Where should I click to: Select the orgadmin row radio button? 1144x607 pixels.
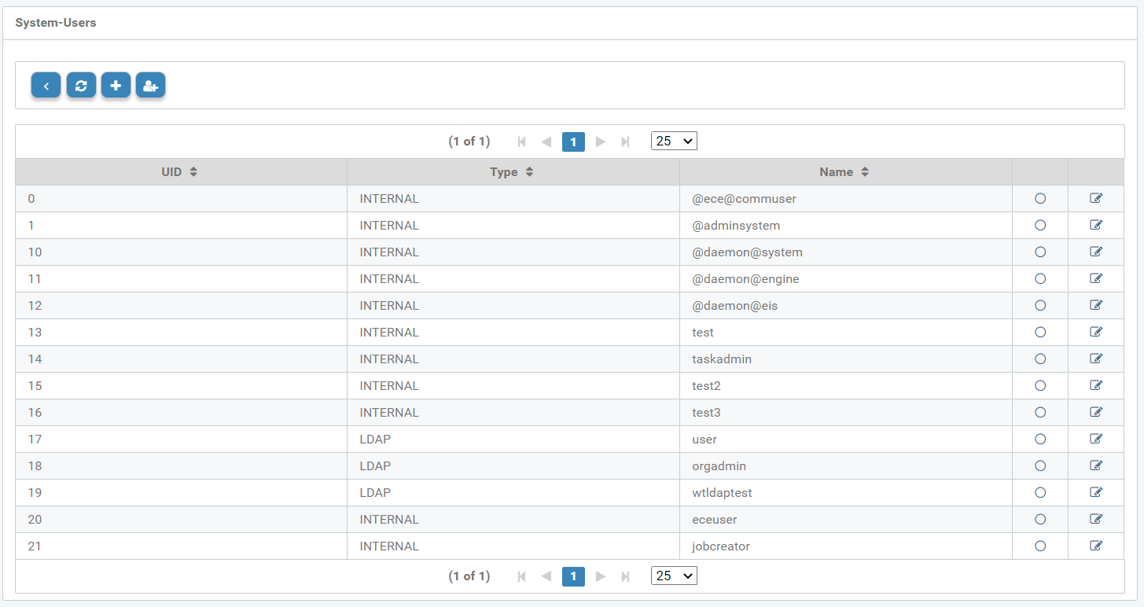point(1040,465)
